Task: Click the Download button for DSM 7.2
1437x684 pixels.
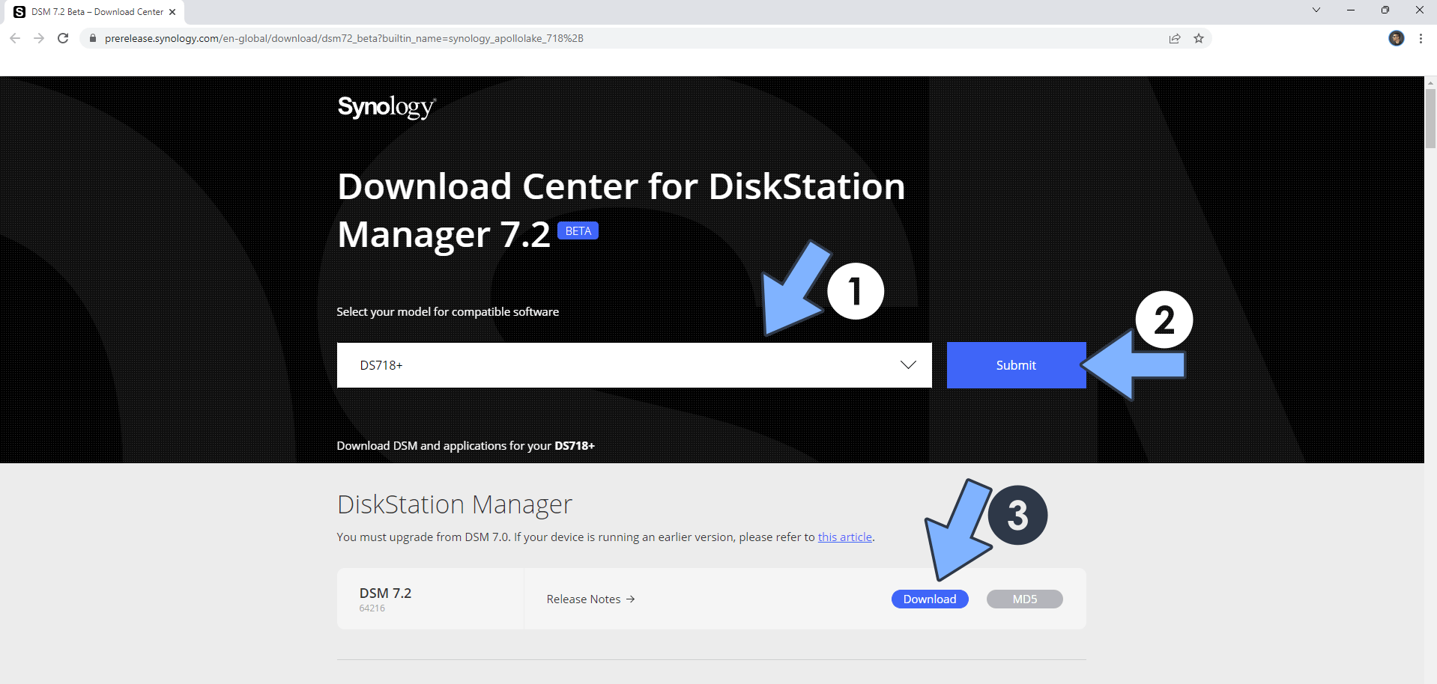Action: [930, 599]
